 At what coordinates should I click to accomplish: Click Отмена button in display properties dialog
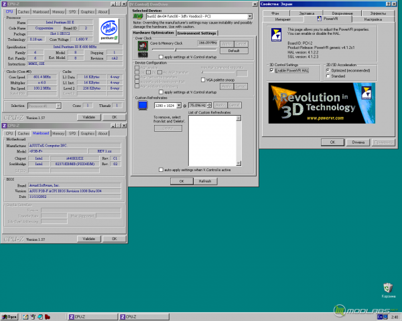(x=358, y=142)
